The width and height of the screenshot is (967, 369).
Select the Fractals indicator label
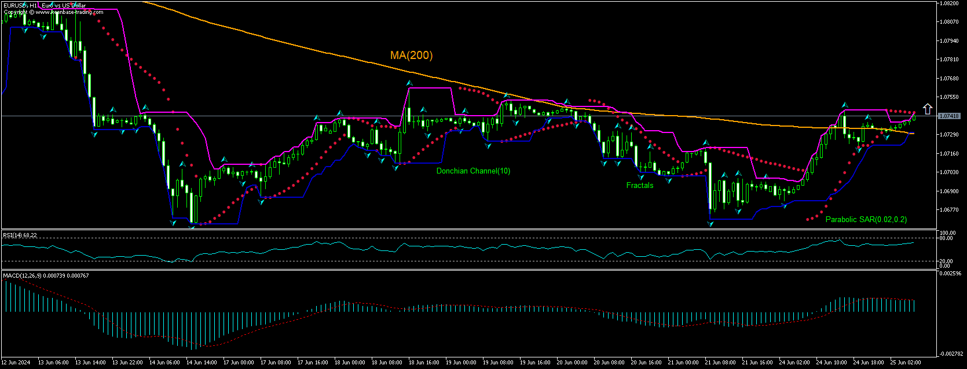tap(639, 186)
